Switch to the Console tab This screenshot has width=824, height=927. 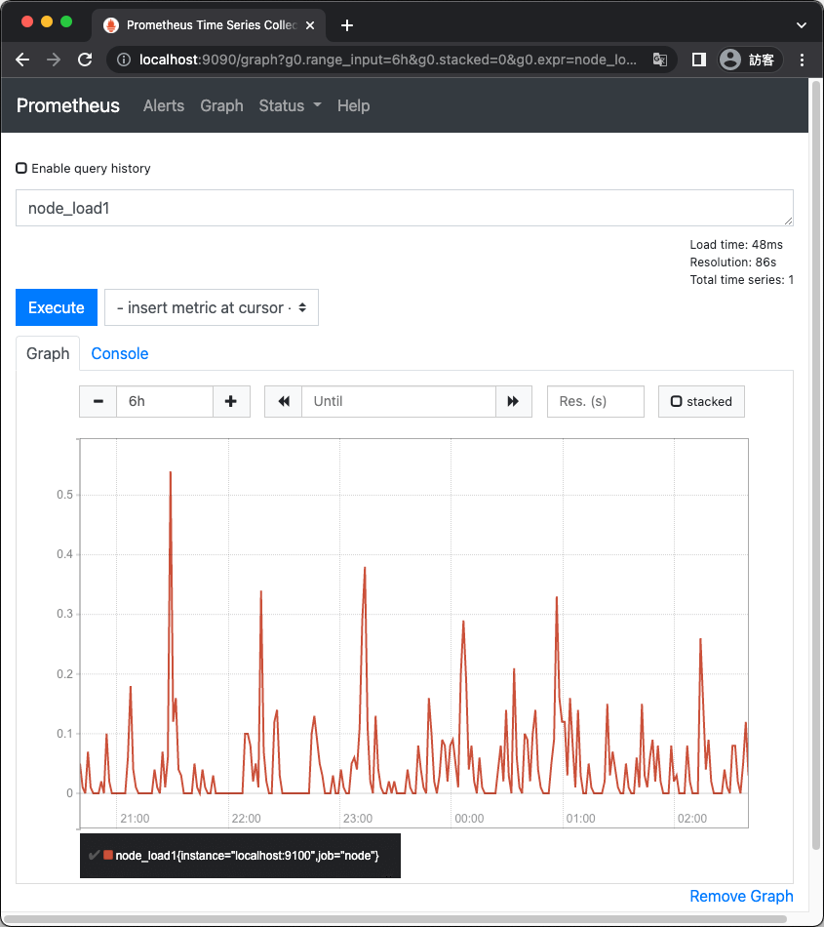(x=120, y=353)
